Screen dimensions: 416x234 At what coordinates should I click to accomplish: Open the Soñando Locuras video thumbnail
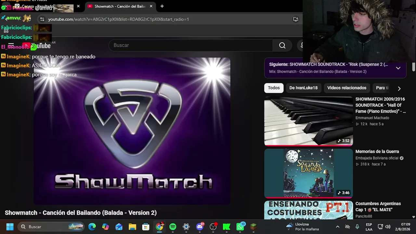coord(308,173)
